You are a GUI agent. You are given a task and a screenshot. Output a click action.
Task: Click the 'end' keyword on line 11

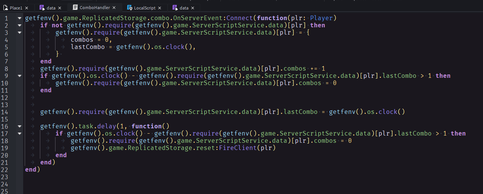point(46,90)
